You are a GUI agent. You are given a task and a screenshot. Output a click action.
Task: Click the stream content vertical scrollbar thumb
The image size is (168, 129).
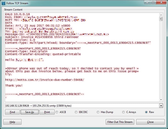(x=161, y=19)
